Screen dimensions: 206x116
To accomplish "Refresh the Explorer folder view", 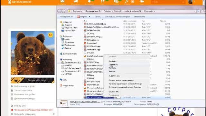I will pos(198,11).
